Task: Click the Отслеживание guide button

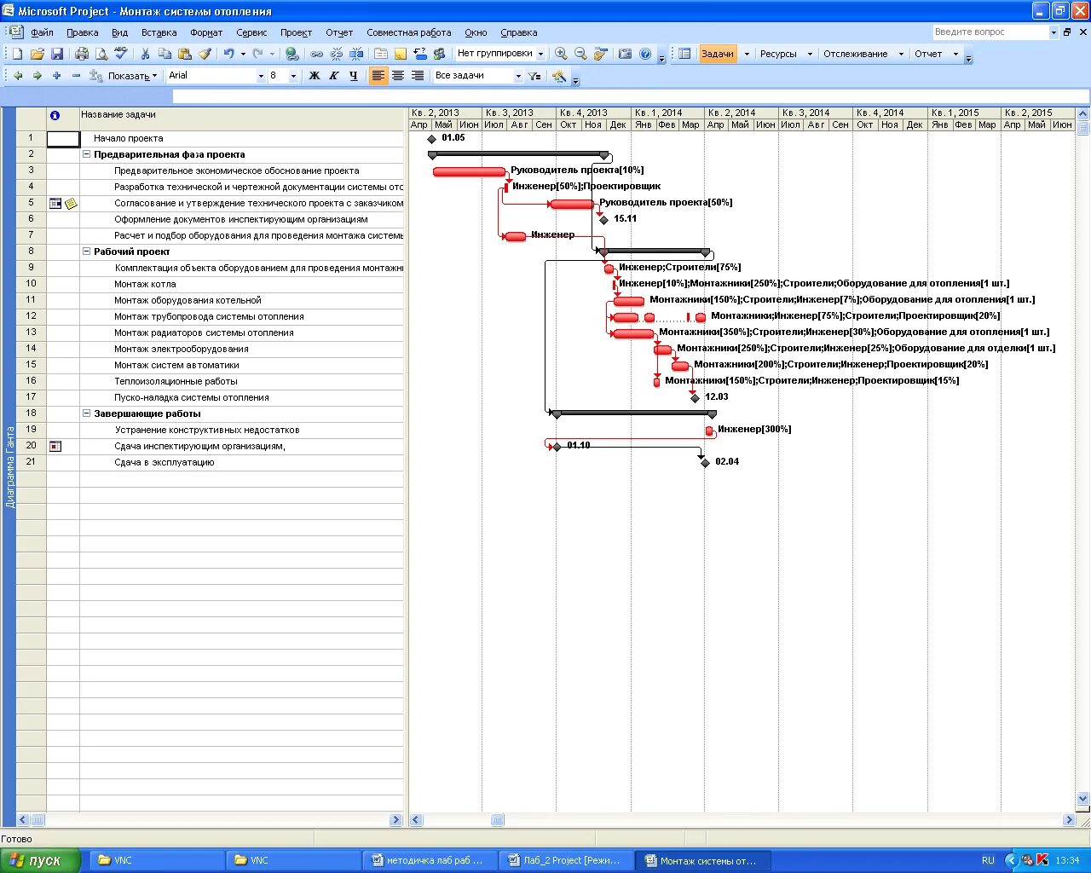Action: click(856, 54)
